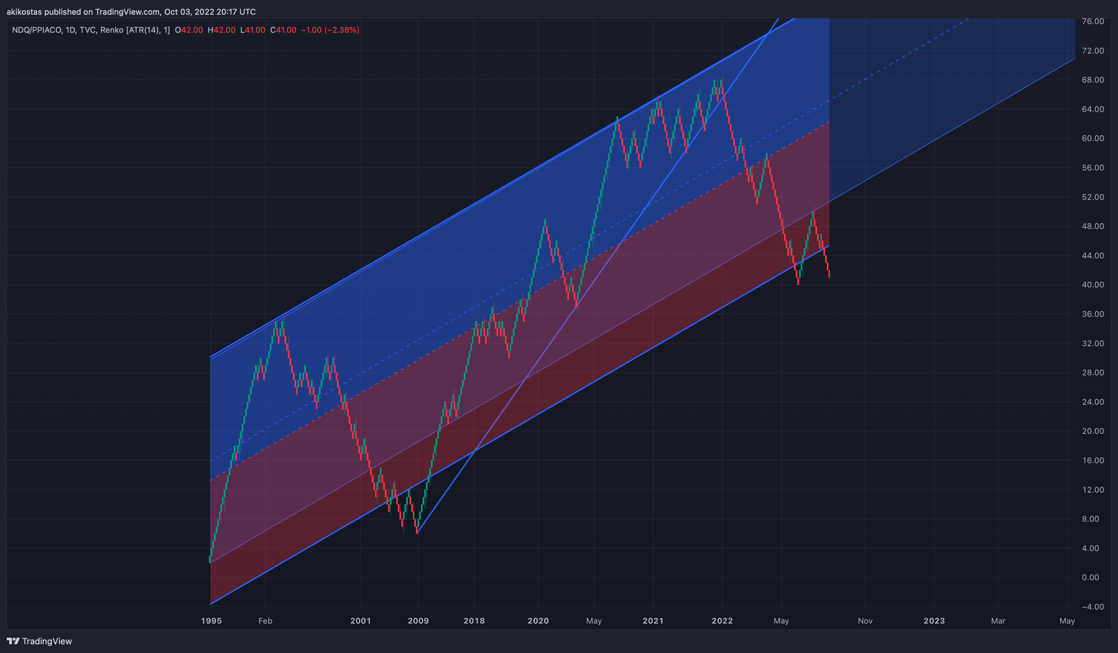1118x653 pixels.
Task: Click the 48.00 price axis label
Action: click(x=1093, y=226)
